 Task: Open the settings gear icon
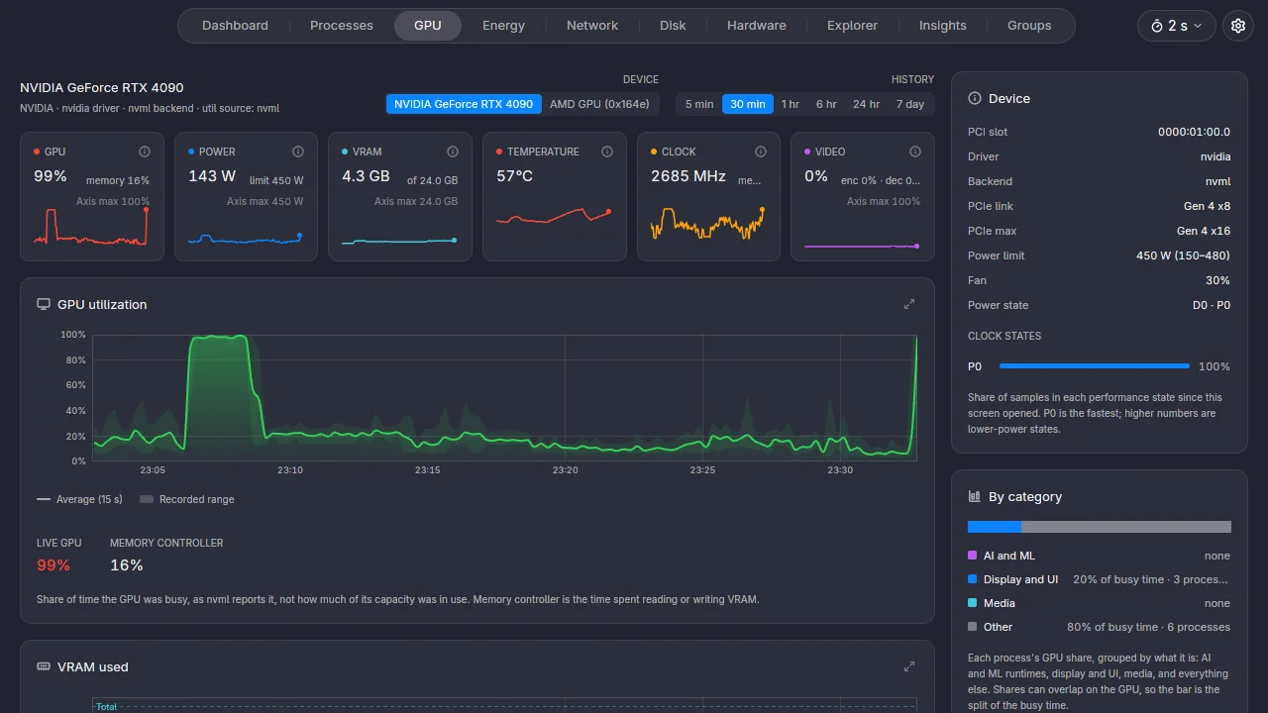(1238, 26)
